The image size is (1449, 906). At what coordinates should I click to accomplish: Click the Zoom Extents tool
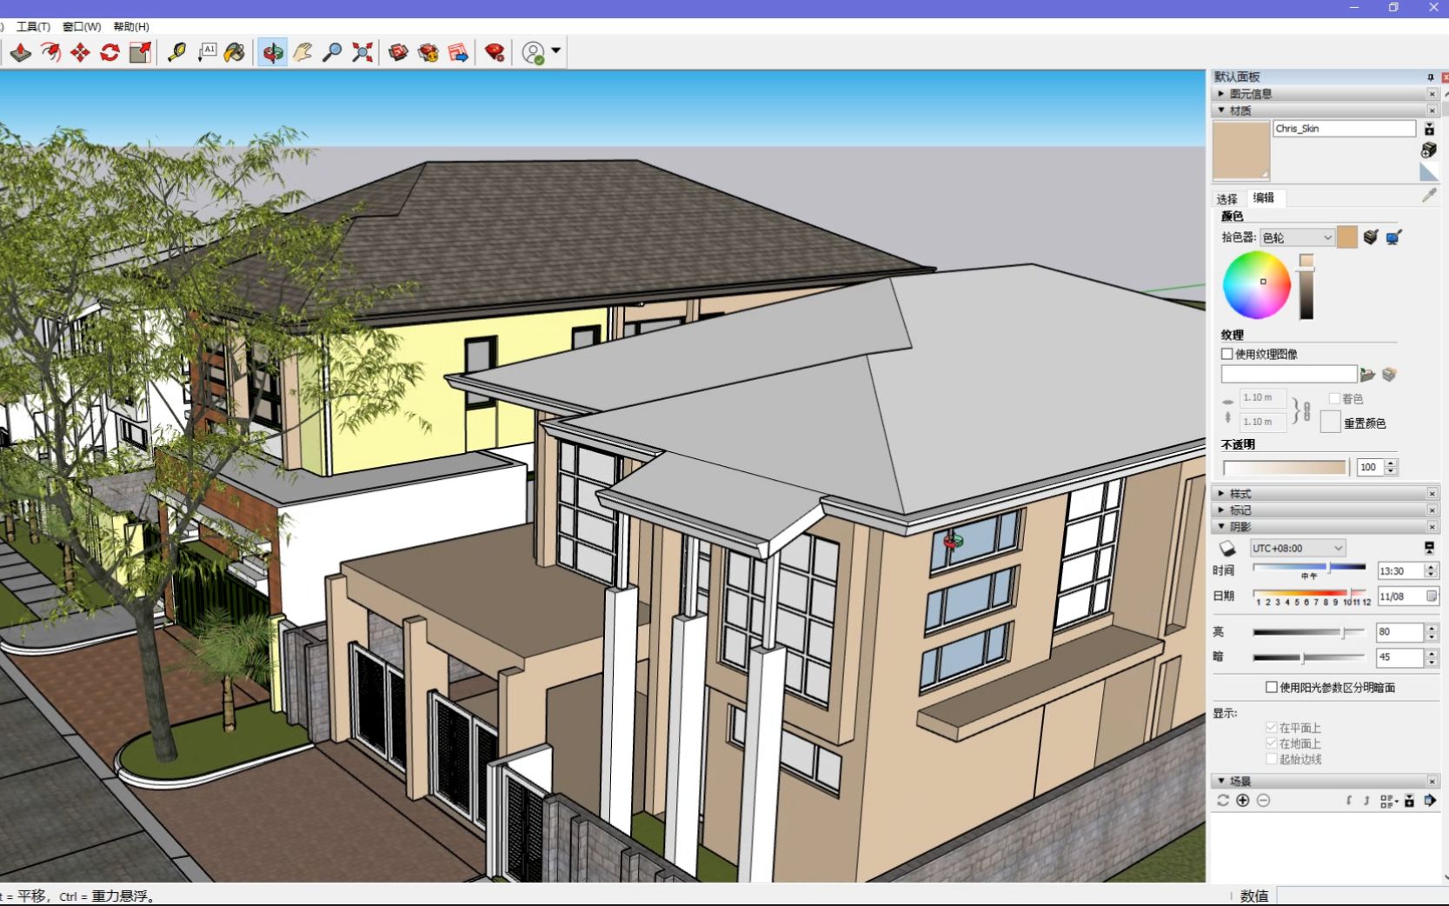pos(362,53)
